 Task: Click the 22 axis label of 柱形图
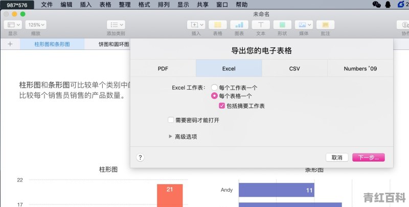click(20, 180)
